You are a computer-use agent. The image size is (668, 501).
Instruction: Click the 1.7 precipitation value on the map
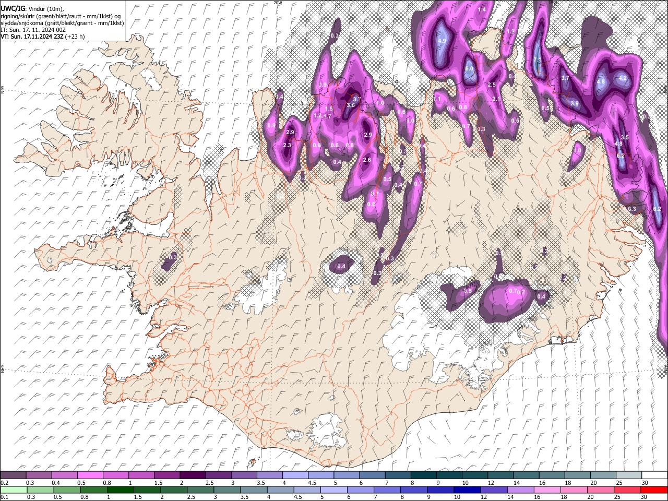[327, 116]
